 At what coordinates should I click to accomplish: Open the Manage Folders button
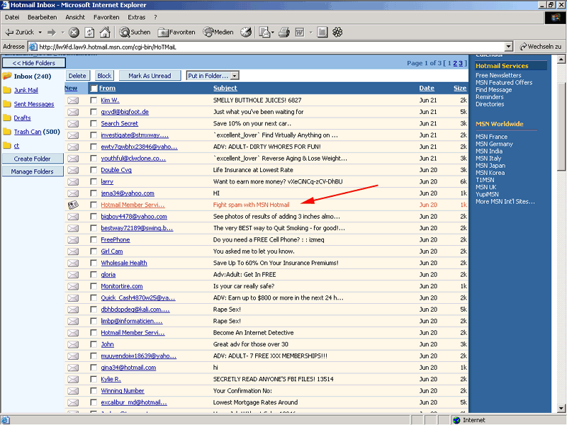pyautogui.click(x=33, y=171)
